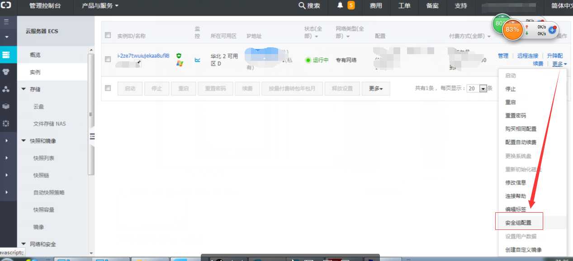Click the 续费 link in instance row
The image size is (573, 261).
(x=538, y=64)
